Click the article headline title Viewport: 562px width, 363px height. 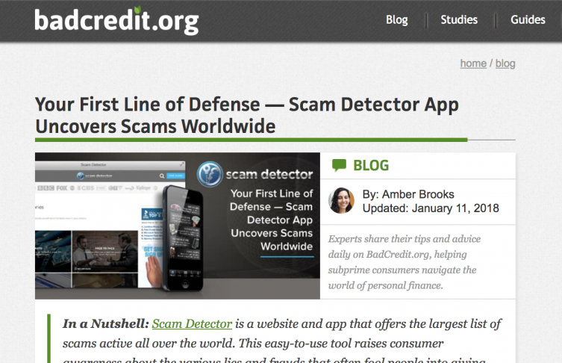coord(246,116)
